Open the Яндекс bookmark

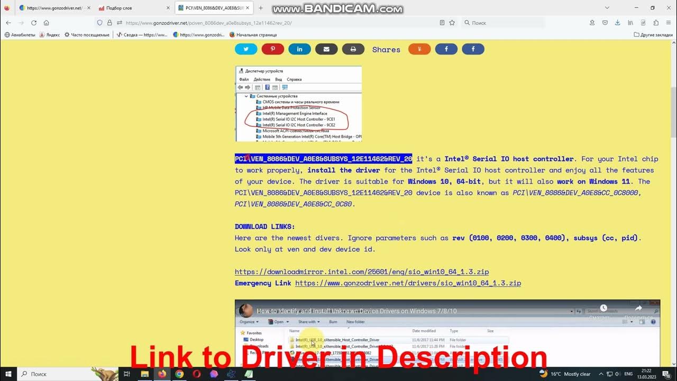click(49, 35)
